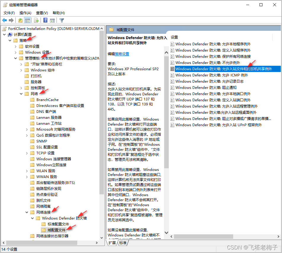Screen dimensions: 282x253
Task: Click folder icon of BranchCache
Action: pyautogui.click(x=32, y=100)
